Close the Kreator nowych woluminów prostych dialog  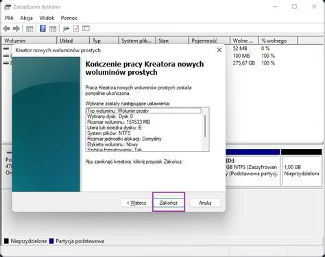tap(219, 50)
